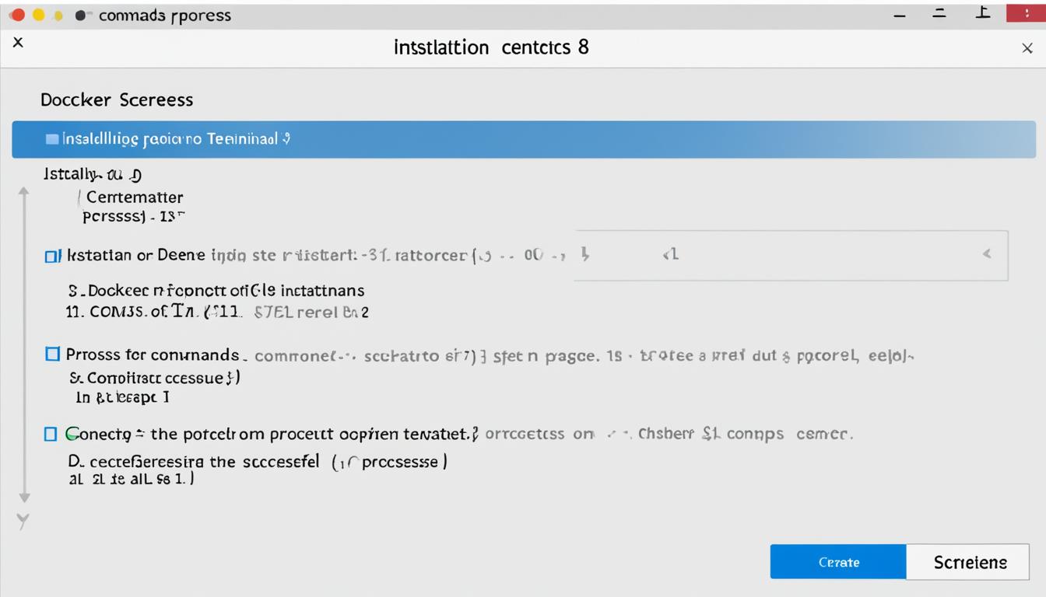Click the scrollbar's up arrow
The height and width of the screenshot is (597, 1046).
click(x=24, y=191)
